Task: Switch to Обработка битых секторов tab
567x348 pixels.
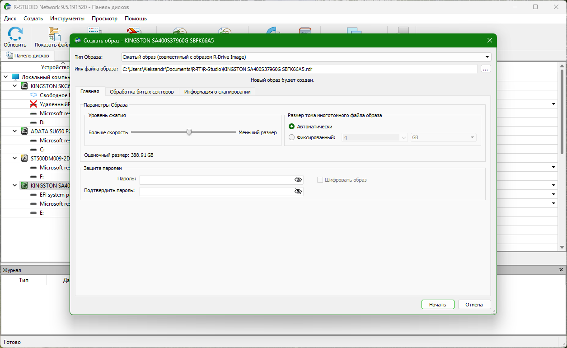Action: point(142,92)
